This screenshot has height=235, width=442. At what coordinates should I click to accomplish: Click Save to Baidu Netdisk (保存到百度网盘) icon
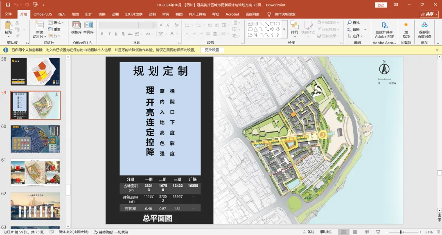coord(424,25)
